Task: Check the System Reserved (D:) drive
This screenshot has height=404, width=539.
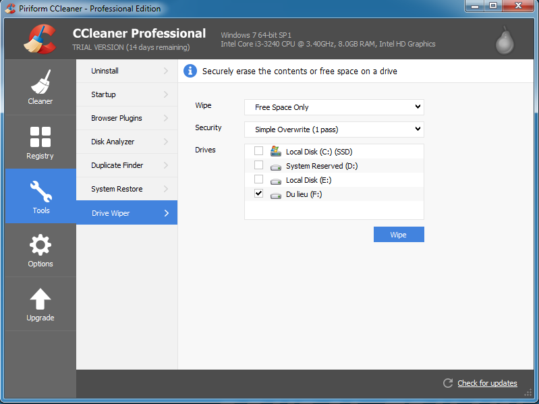Action: coord(258,165)
